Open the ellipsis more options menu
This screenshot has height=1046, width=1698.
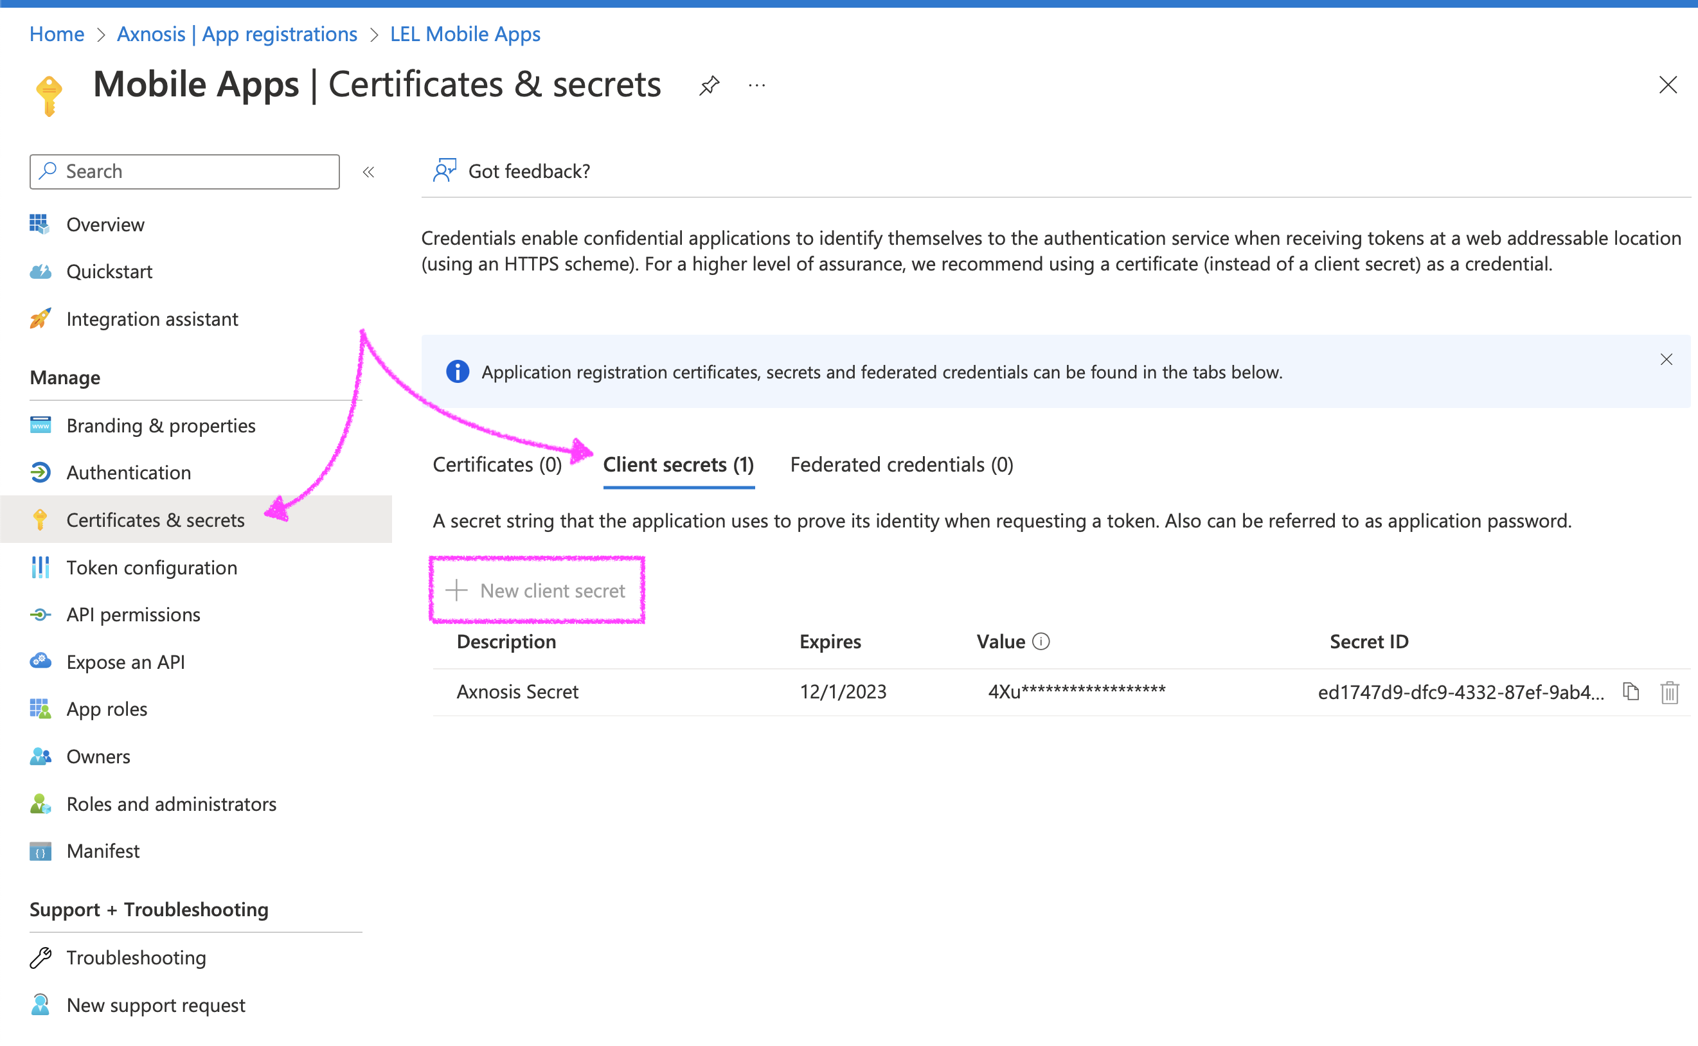click(756, 86)
